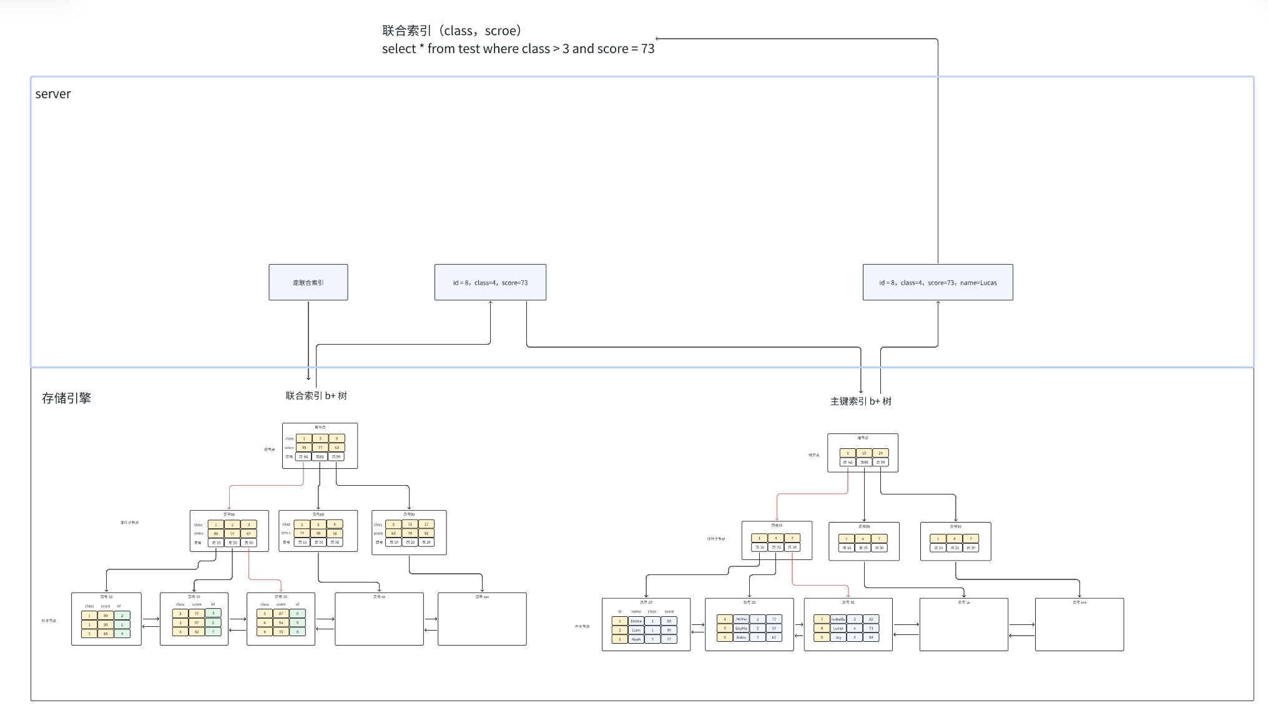The height and width of the screenshot is (713, 1268).
Task: Click leaf page containing Emma, Liam, Noah
Action: click(x=646, y=625)
